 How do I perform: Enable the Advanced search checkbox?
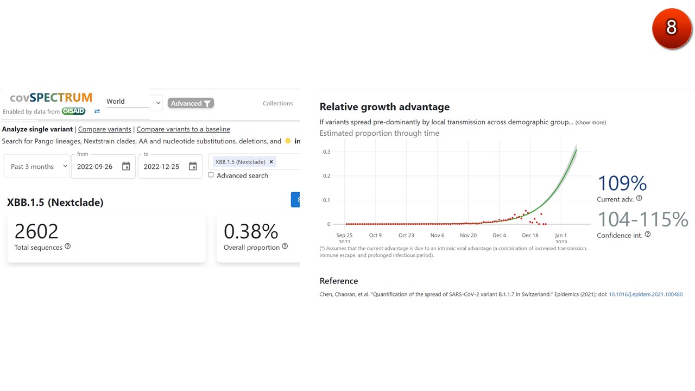tap(211, 175)
